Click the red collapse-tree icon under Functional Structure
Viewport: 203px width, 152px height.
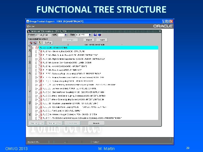(x=35, y=43)
